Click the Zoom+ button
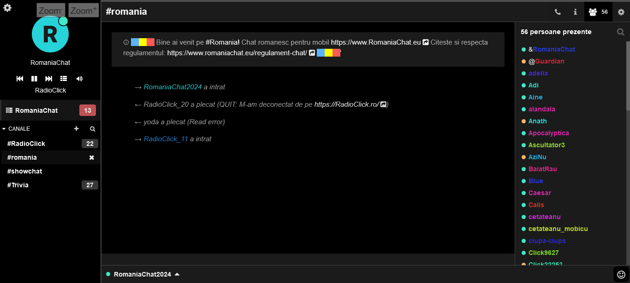The height and width of the screenshot is (283, 630). 83,11
